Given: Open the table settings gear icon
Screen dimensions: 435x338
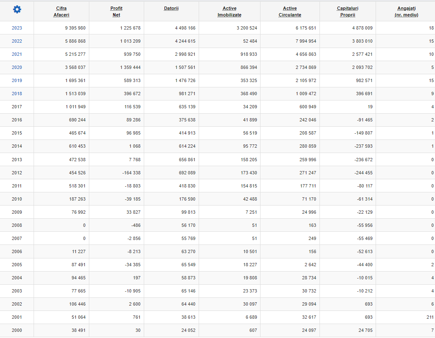Looking at the screenshot, I should [x=17, y=9].
